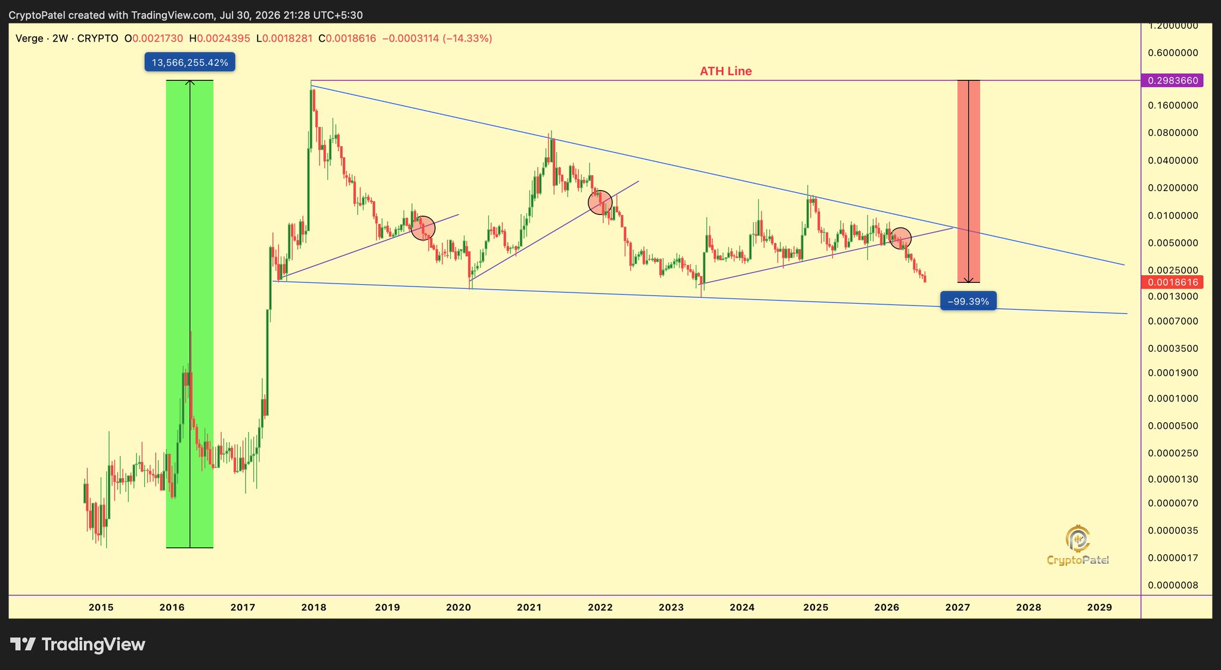This screenshot has height=670, width=1221.
Task: Select 2017 on the time axis
Action: [243, 607]
